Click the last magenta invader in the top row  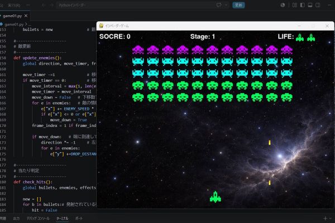(x=286, y=50)
